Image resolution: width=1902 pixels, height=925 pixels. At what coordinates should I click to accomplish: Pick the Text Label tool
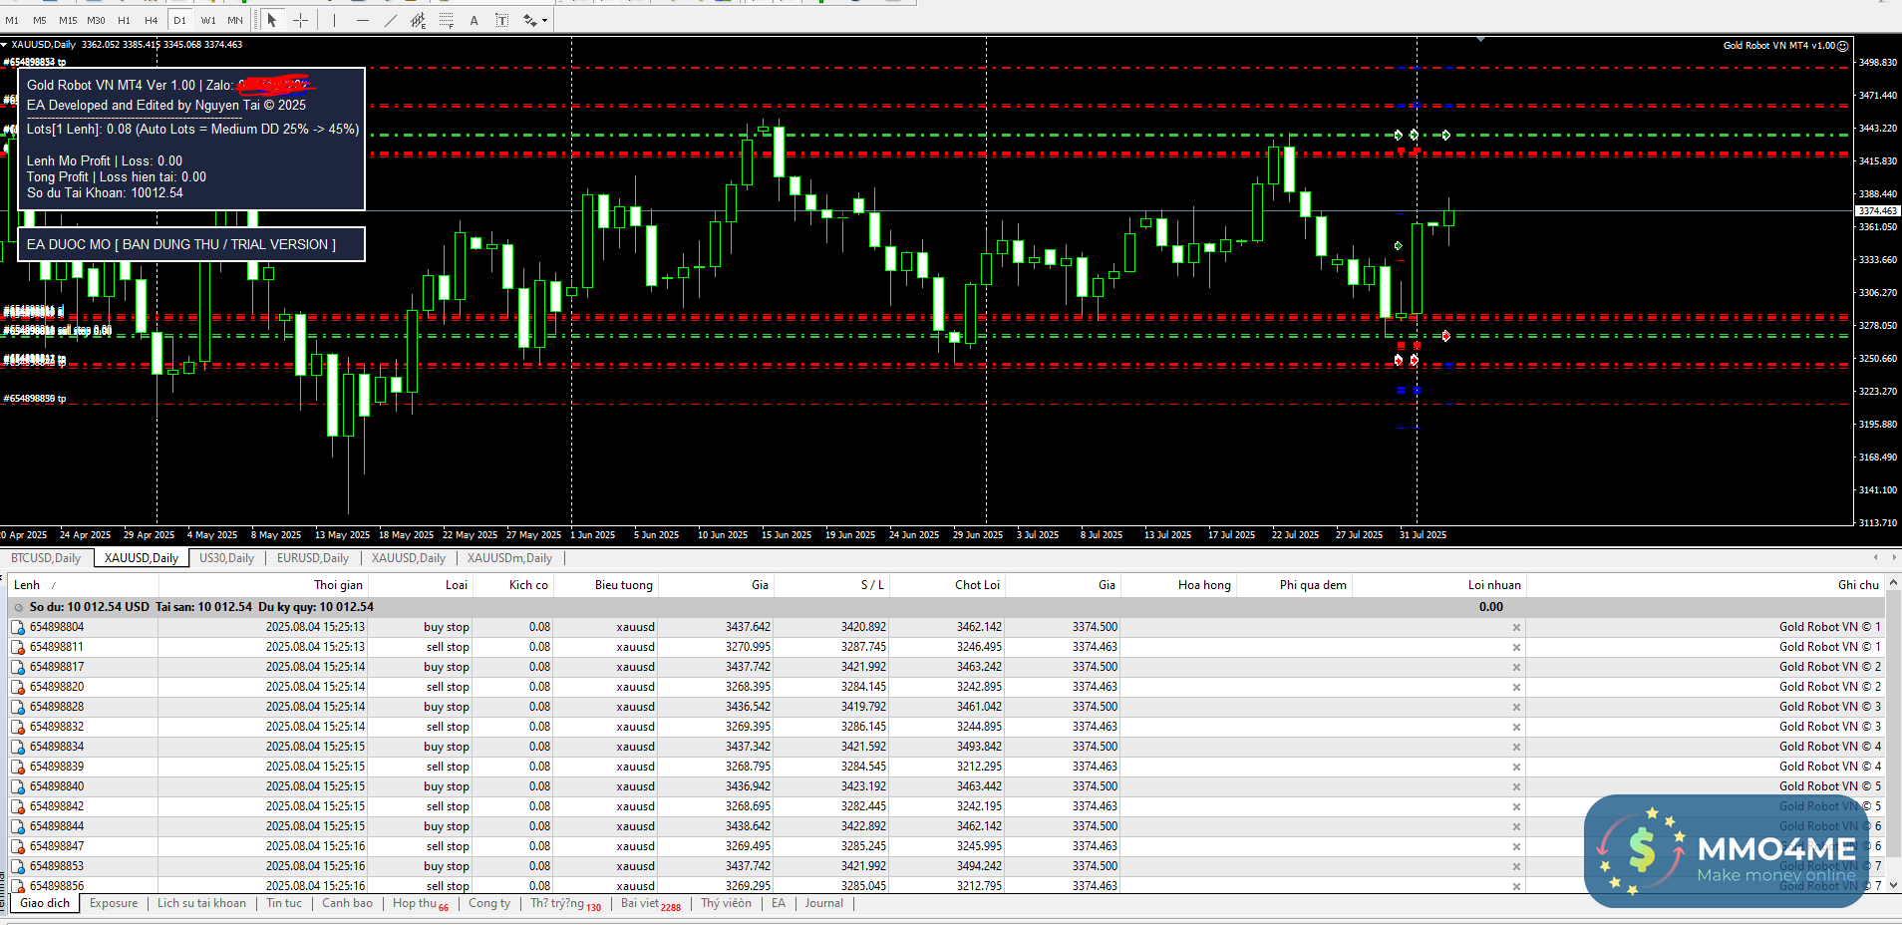coord(501,20)
